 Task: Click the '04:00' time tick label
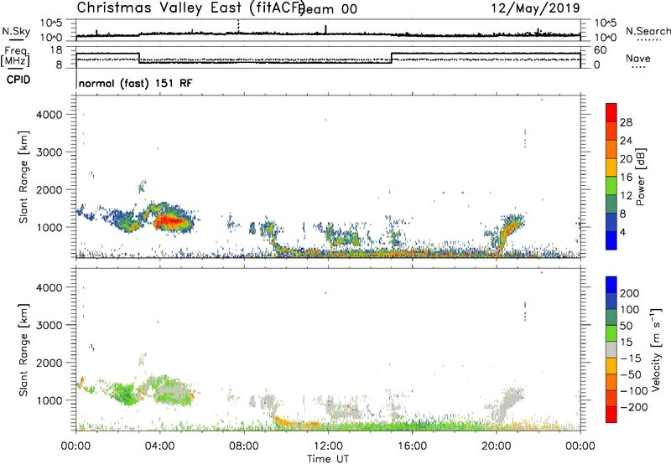point(159,446)
